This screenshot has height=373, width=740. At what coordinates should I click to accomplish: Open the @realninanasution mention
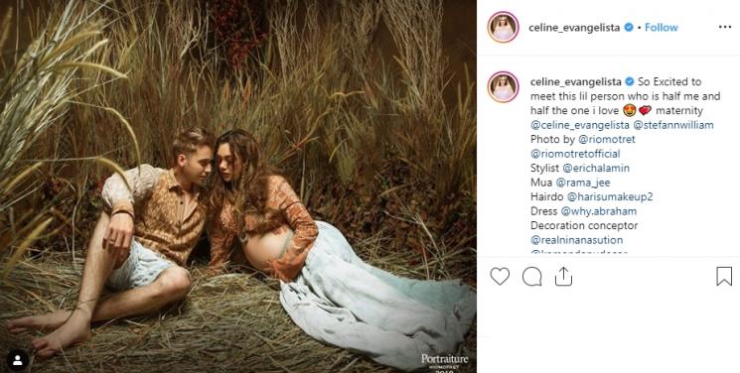coord(577,240)
